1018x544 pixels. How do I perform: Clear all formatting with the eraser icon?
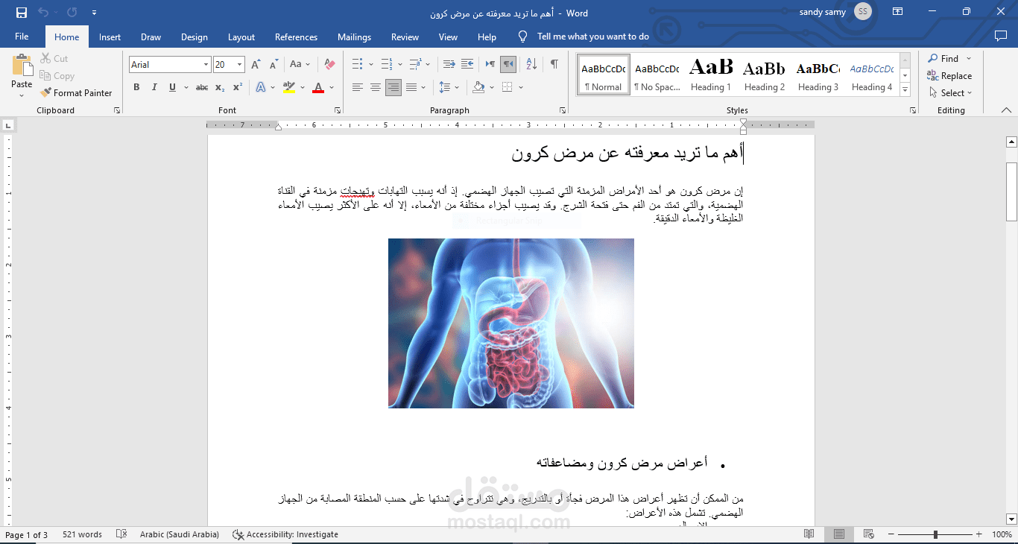(x=329, y=65)
